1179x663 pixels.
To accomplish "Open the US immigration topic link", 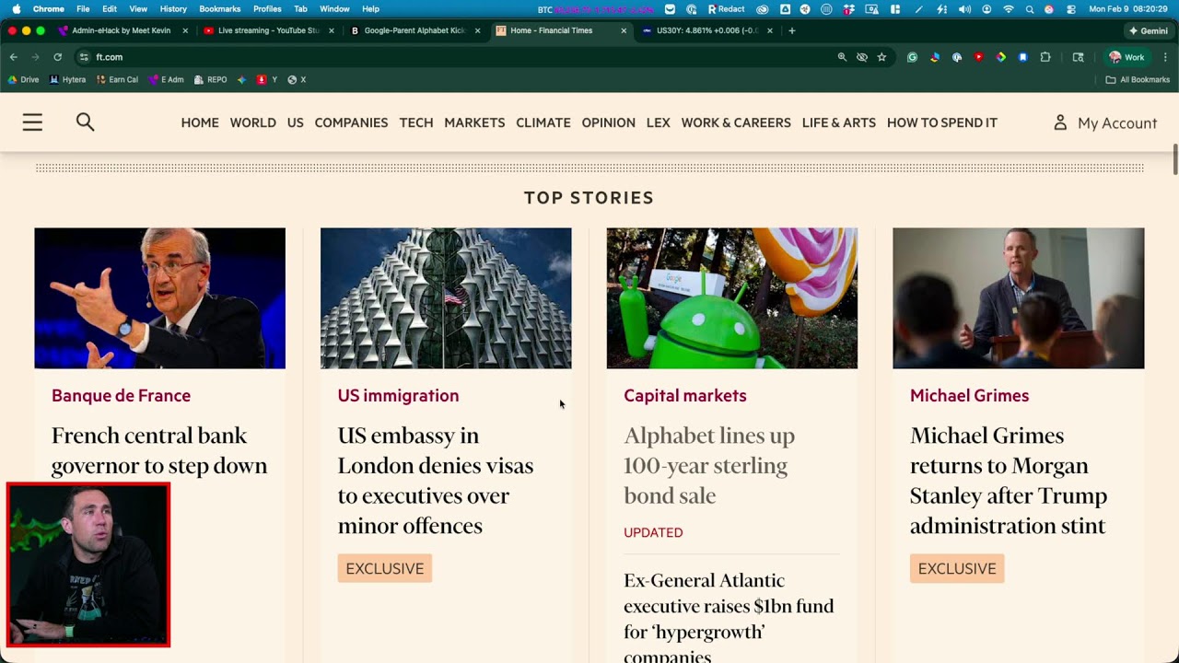I will (398, 395).
